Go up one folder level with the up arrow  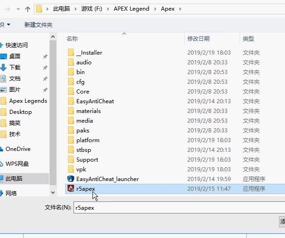coord(28,9)
